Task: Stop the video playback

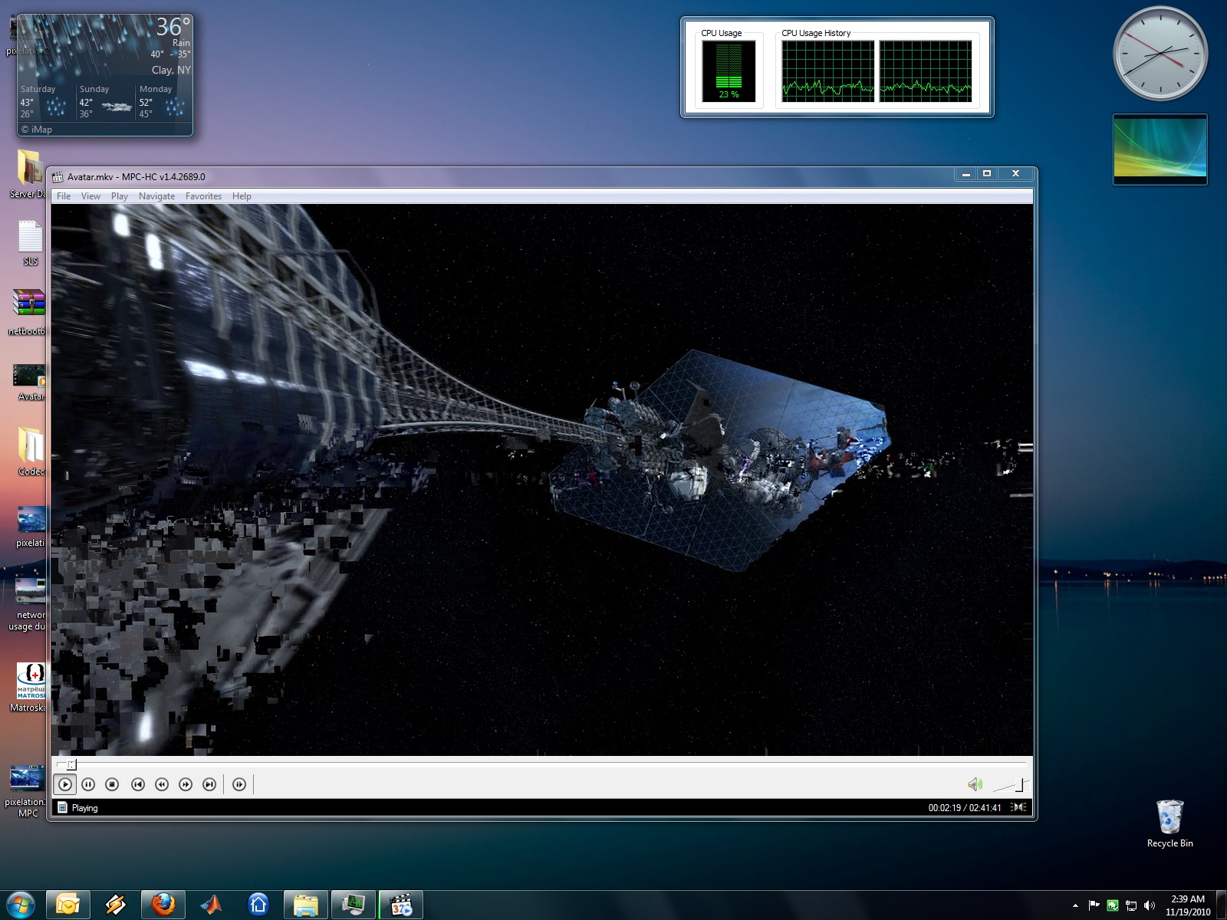Action: [x=112, y=784]
